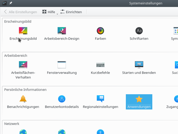Open the Farben color wheel icon
Screen dimensions: 178x134
point(100,31)
